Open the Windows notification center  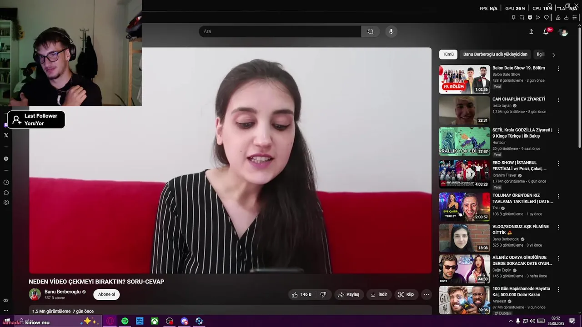coord(572,321)
